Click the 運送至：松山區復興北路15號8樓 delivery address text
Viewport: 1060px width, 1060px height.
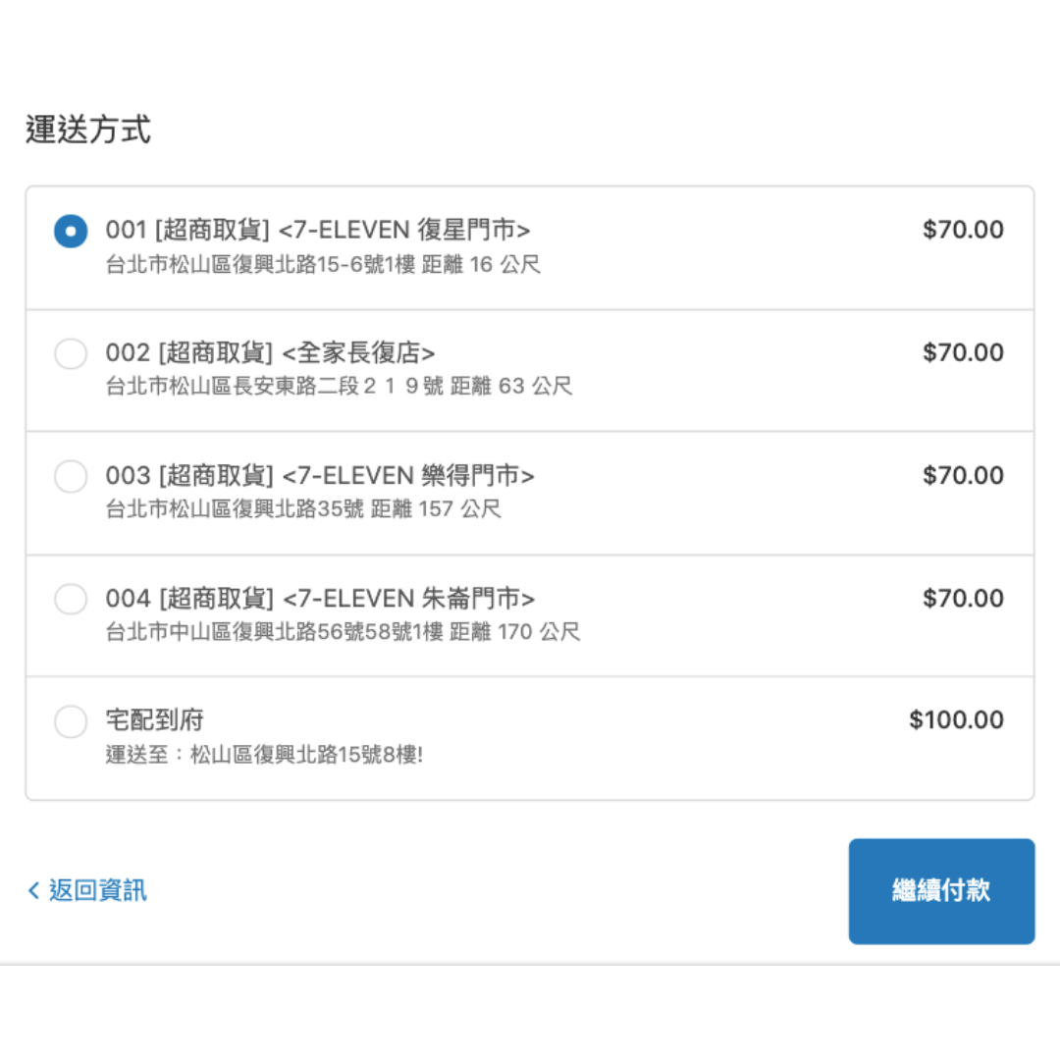click(264, 755)
